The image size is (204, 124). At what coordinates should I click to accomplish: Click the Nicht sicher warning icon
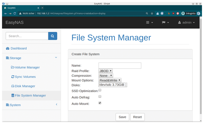pos(20,13)
